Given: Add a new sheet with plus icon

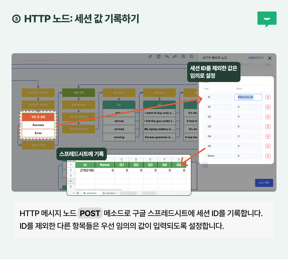Looking at the screenshot, I should click(x=73, y=193).
